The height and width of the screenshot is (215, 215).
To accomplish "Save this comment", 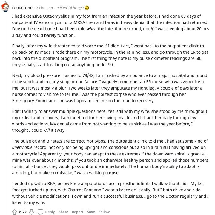I will [91, 212].
